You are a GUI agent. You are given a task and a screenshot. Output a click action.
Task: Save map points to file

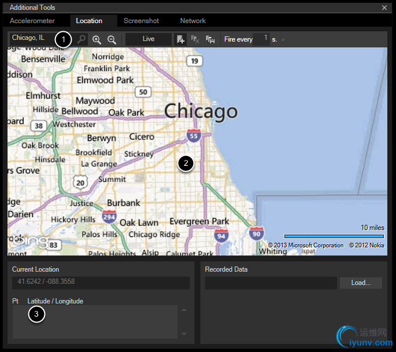[x=210, y=39]
